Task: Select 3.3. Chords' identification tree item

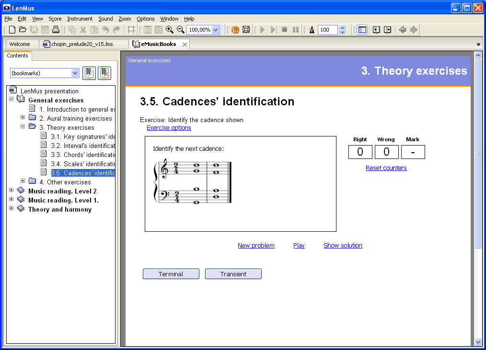Action: [83, 155]
